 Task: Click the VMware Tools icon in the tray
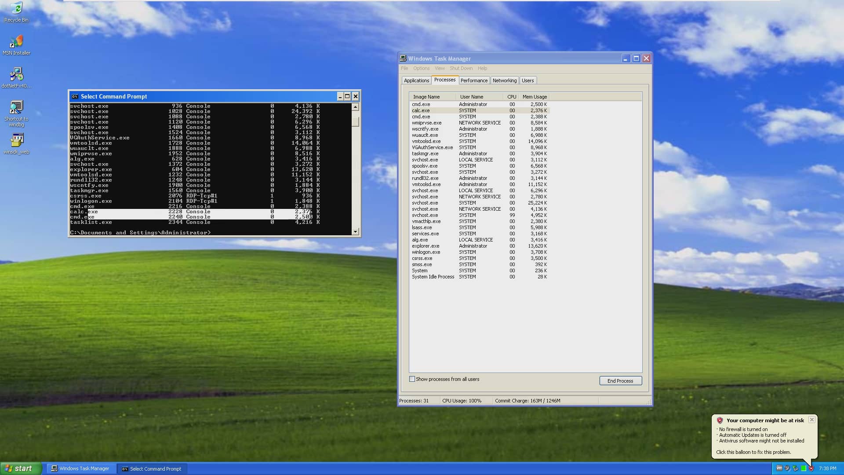pos(795,469)
